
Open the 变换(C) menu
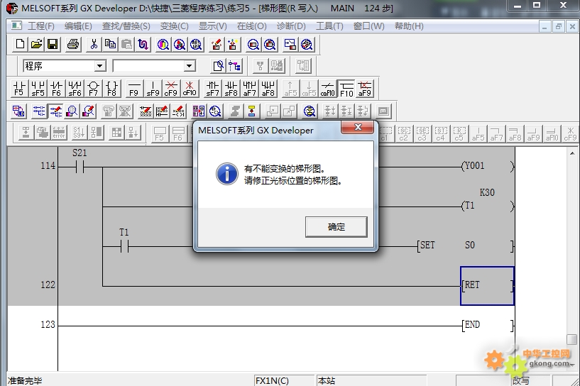click(174, 26)
